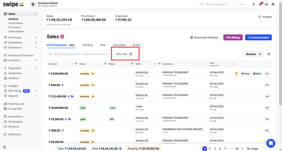Image resolution: width=282 pixels, height=151 pixels.
Task: Open Subscriptions in sidebar
Action: click(16, 31)
